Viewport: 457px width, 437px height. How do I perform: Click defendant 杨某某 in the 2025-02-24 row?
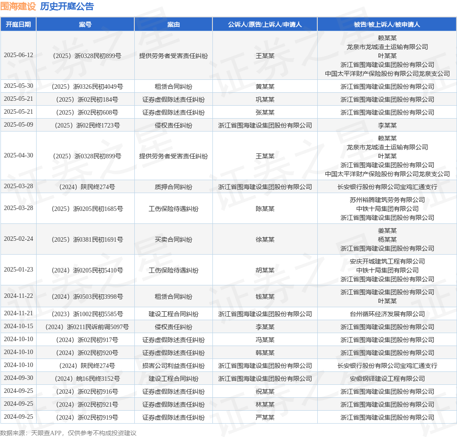point(387,239)
